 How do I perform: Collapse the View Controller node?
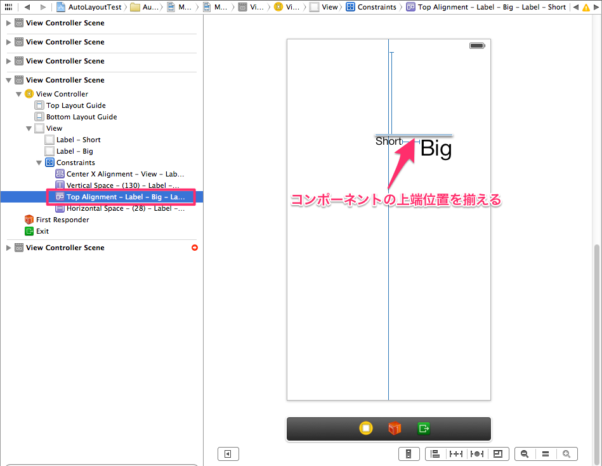18,94
